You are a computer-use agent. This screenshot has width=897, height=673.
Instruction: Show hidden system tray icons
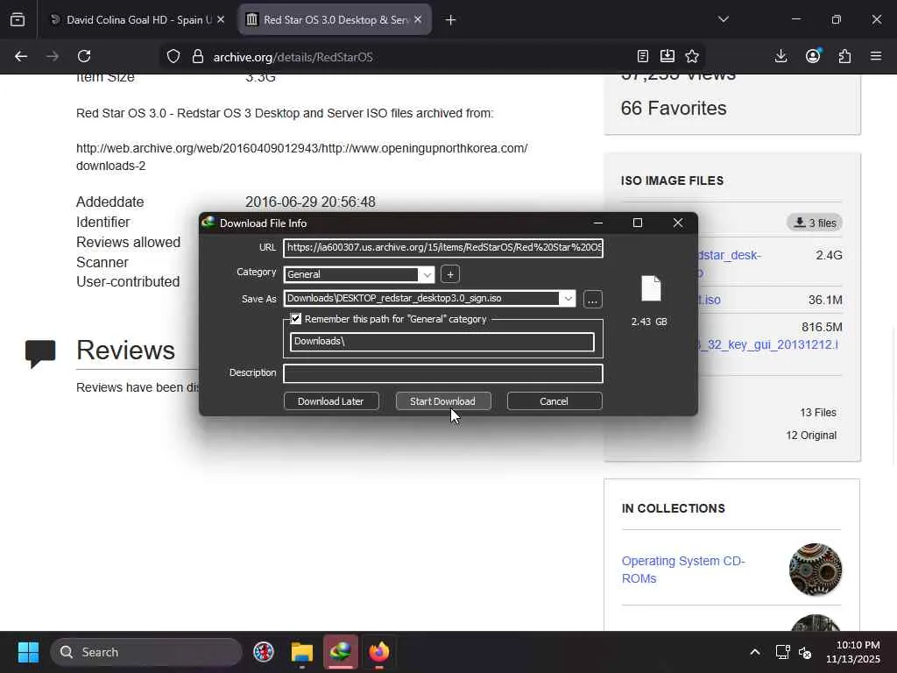755,652
